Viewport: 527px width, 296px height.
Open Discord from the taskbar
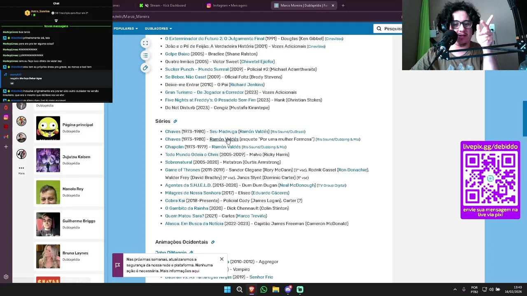(x=288, y=289)
